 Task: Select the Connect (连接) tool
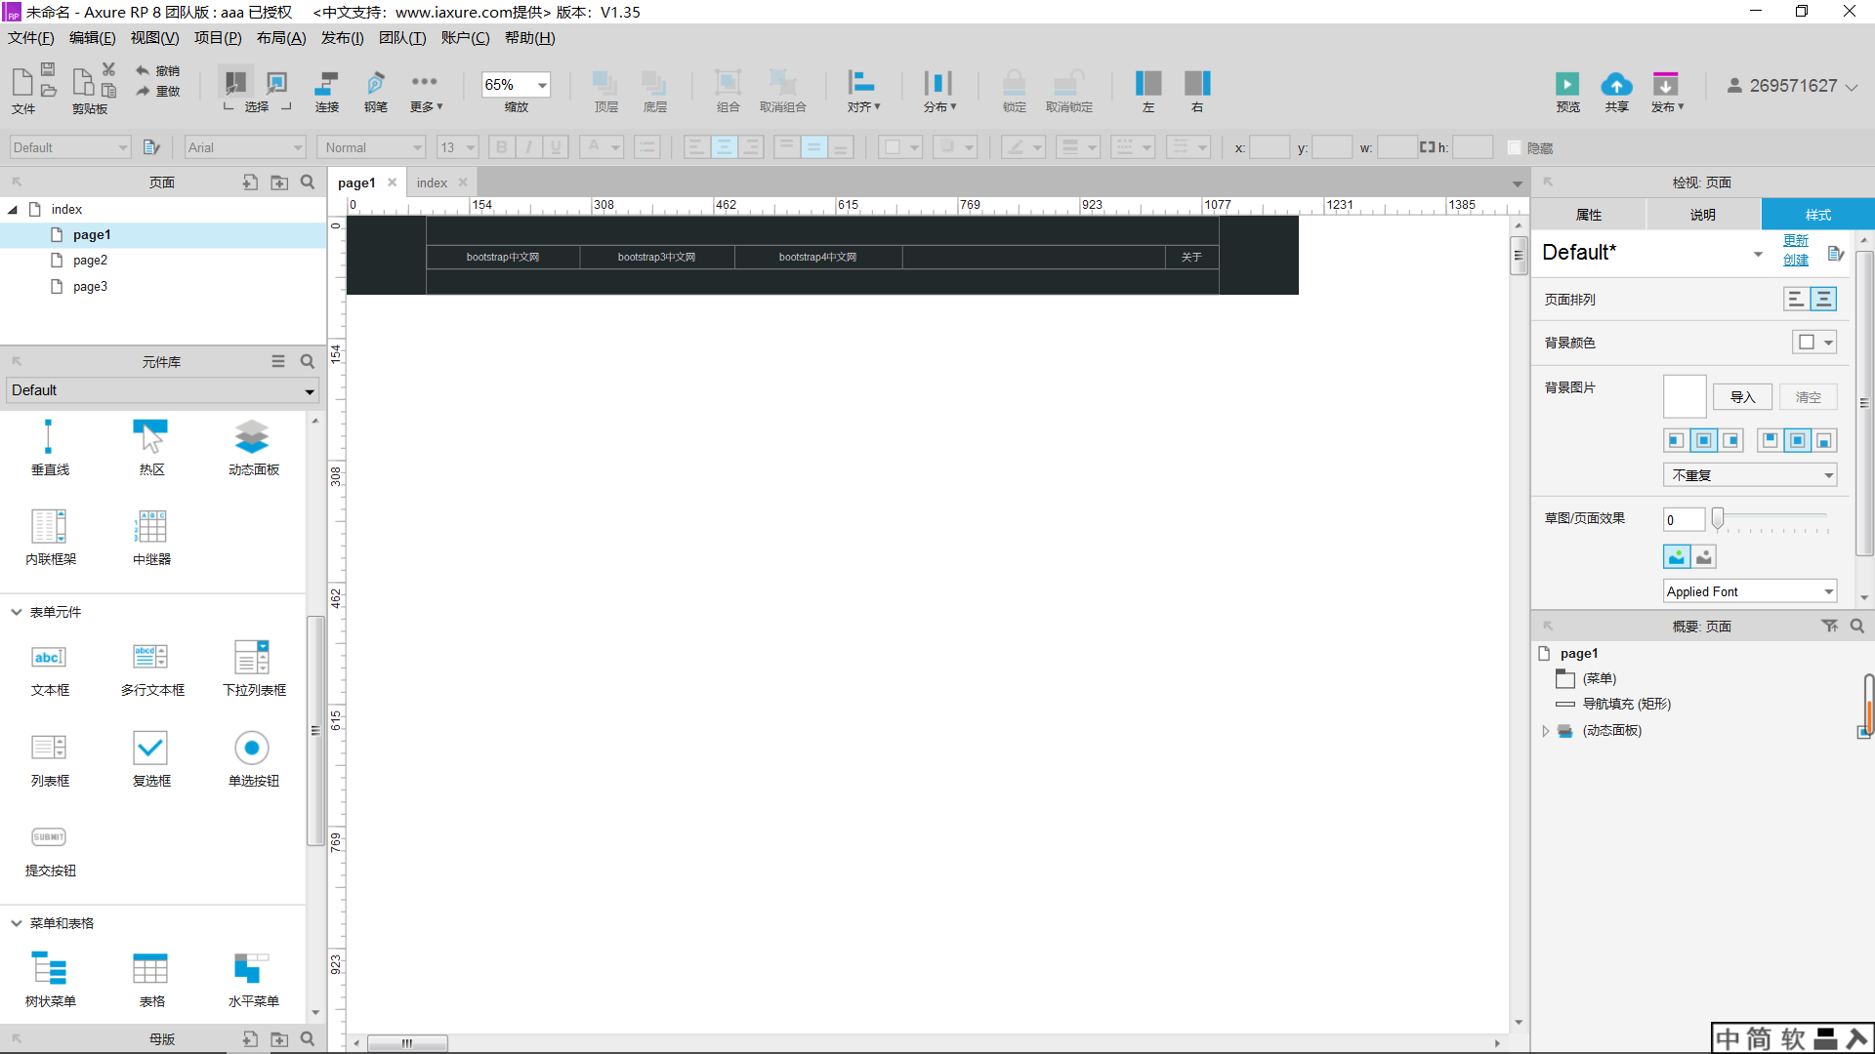click(326, 85)
